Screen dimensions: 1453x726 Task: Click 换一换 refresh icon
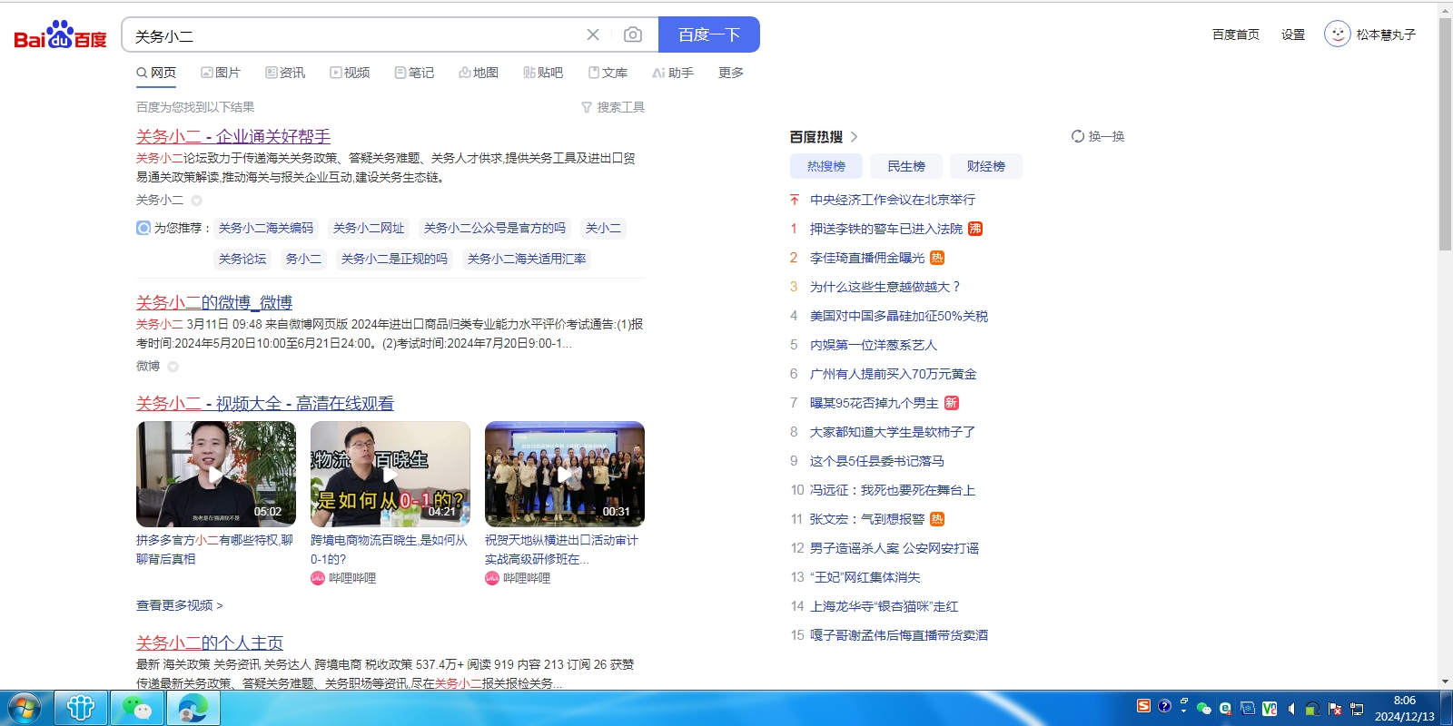click(x=1078, y=136)
